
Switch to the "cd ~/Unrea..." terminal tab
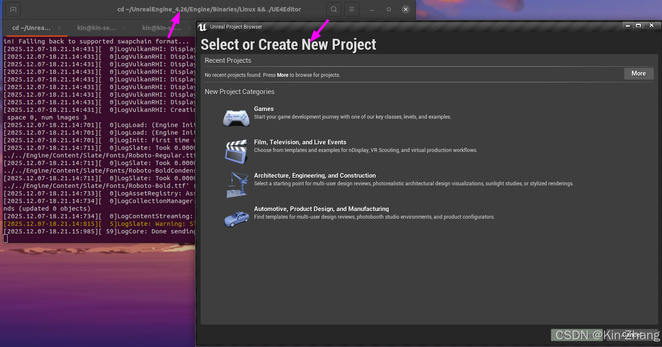tap(31, 28)
